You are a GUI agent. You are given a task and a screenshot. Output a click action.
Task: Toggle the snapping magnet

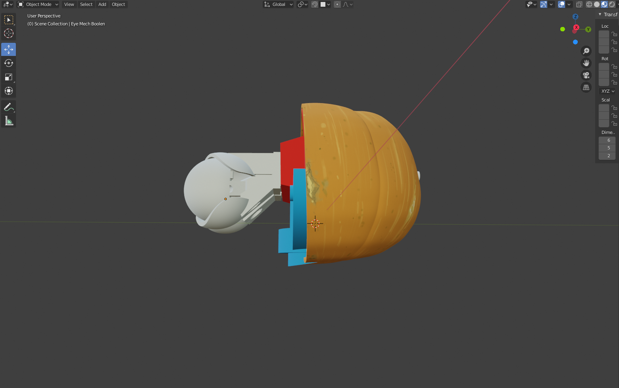tap(315, 4)
